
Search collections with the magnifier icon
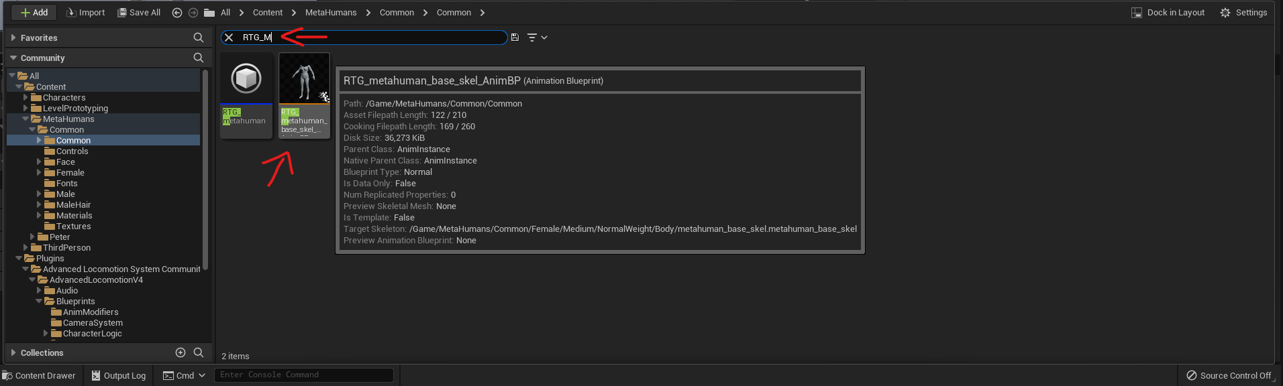pyautogui.click(x=199, y=352)
